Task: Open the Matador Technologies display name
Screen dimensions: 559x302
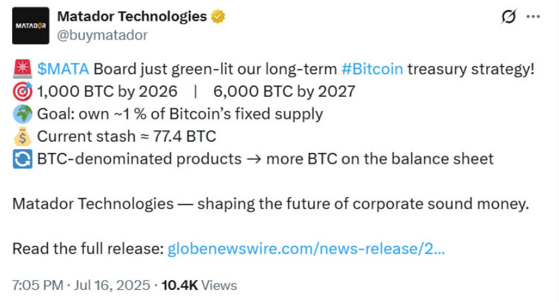Action: pyautogui.click(x=132, y=17)
